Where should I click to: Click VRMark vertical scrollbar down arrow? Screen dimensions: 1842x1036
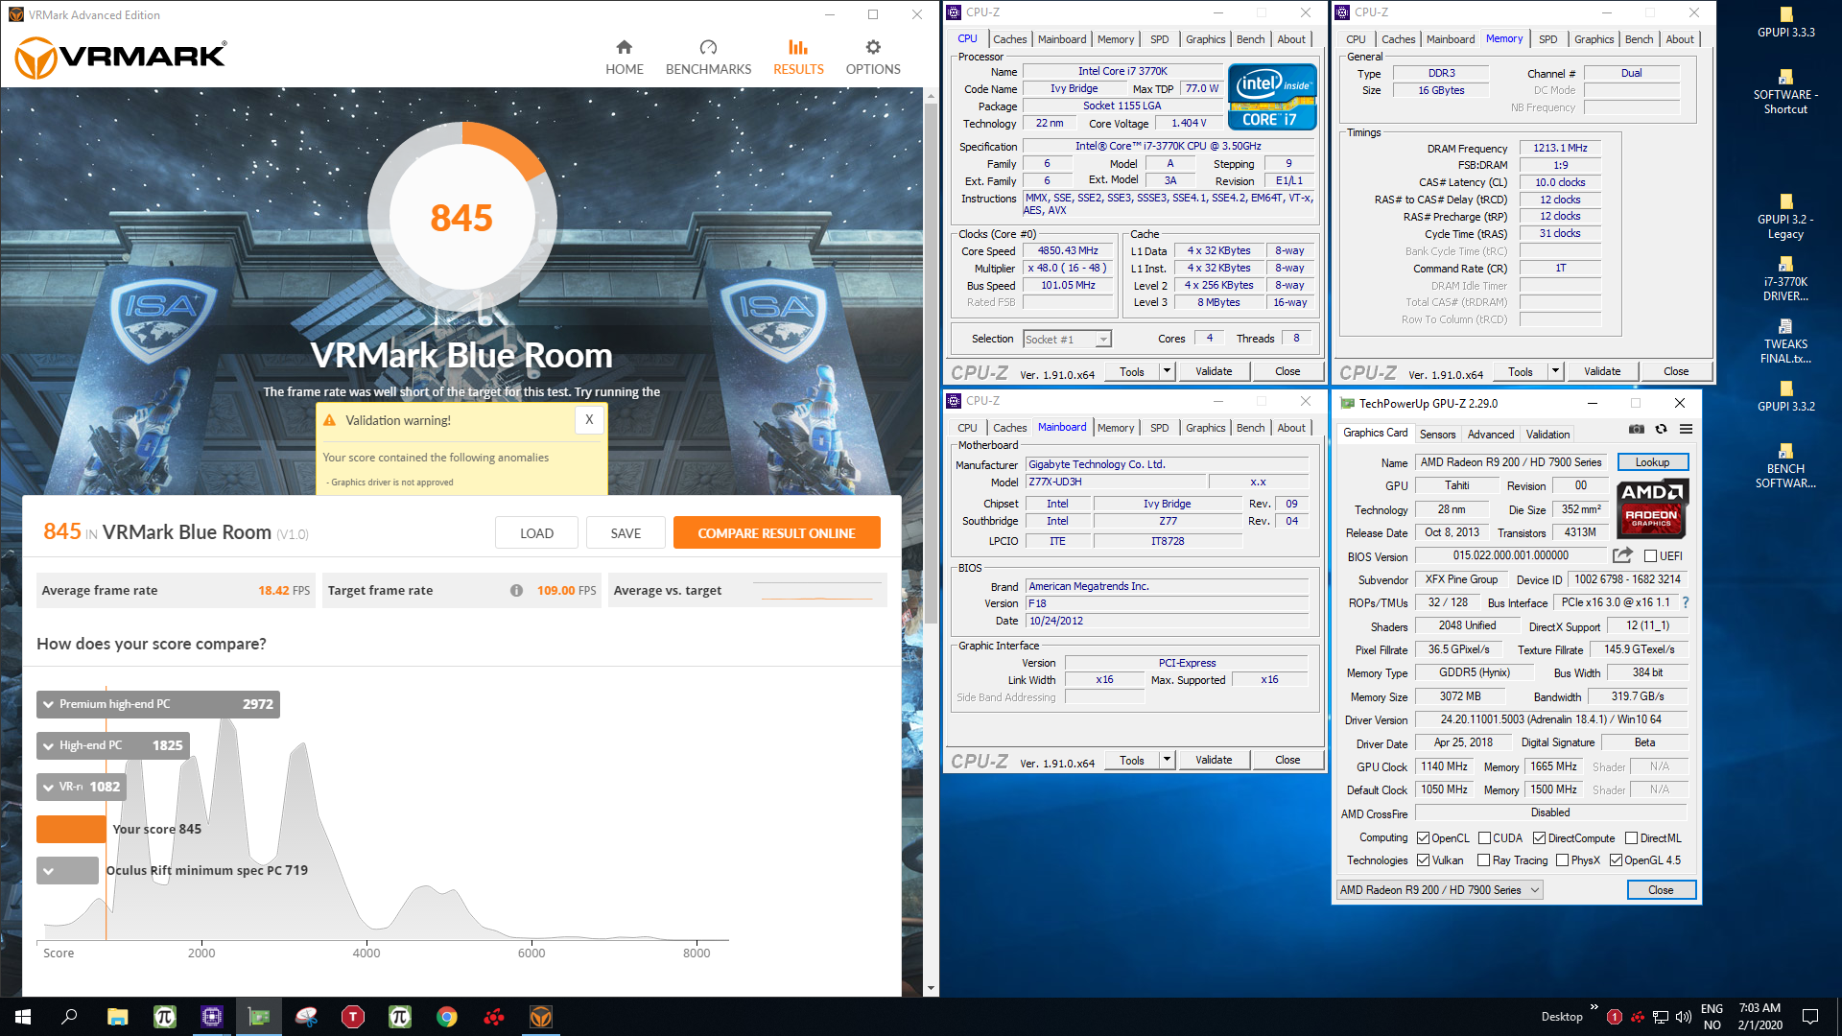[x=931, y=988]
